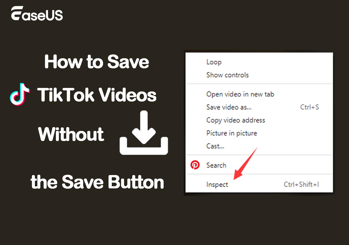Screen dimensions: 349x245
Task: Click the Ctrl+Shift+I shortcut label
Action: (301, 185)
